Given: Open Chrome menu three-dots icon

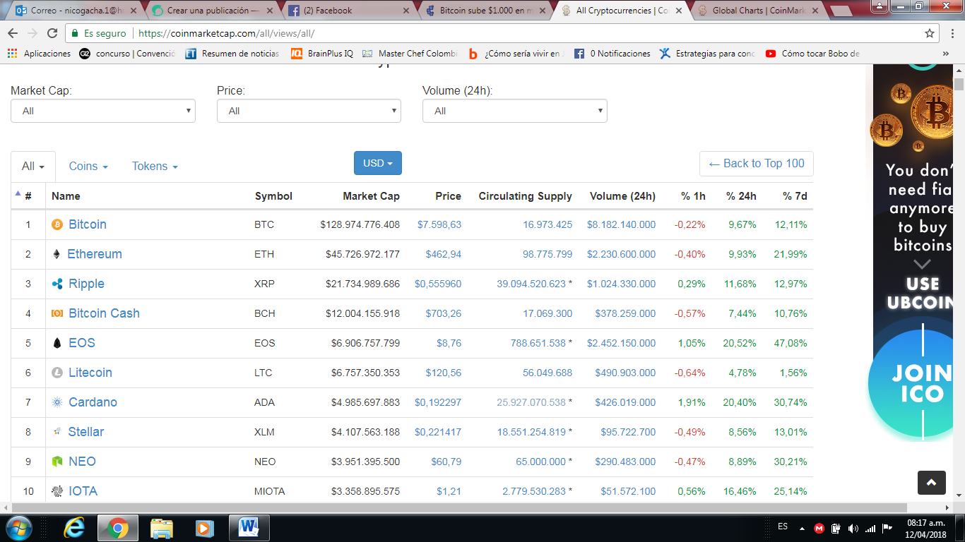Looking at the screenshot, I should pos(953,33).
